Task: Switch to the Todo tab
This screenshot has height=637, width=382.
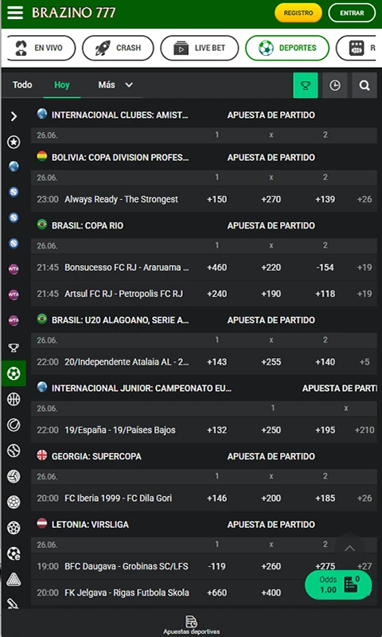Action: (x=22, y=85)
